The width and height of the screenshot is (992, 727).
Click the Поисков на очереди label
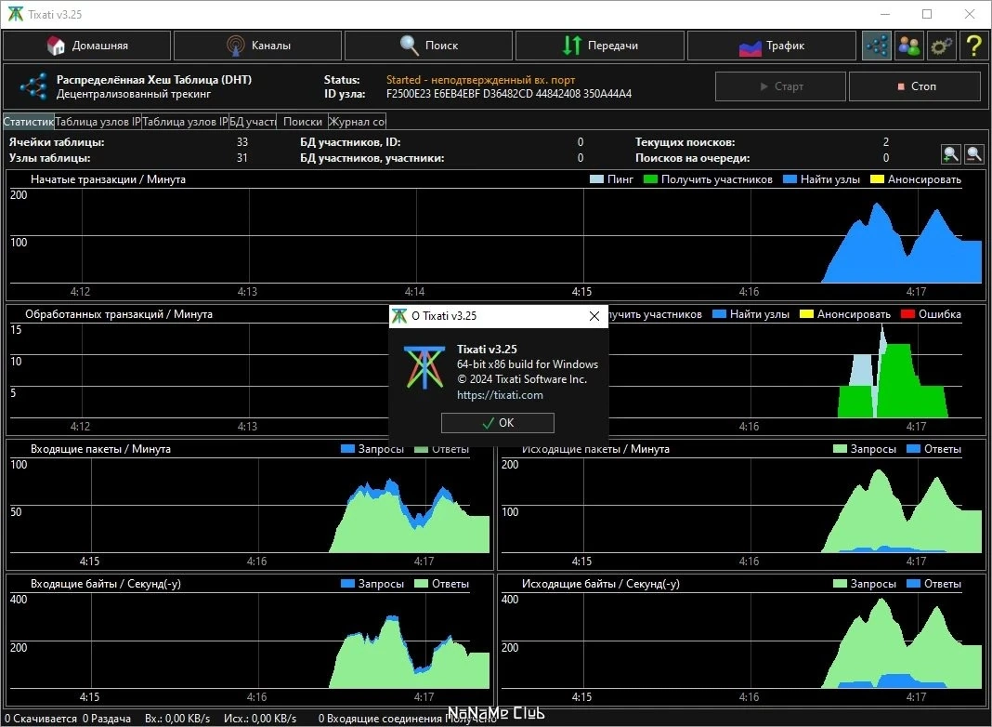pos(693,158)
